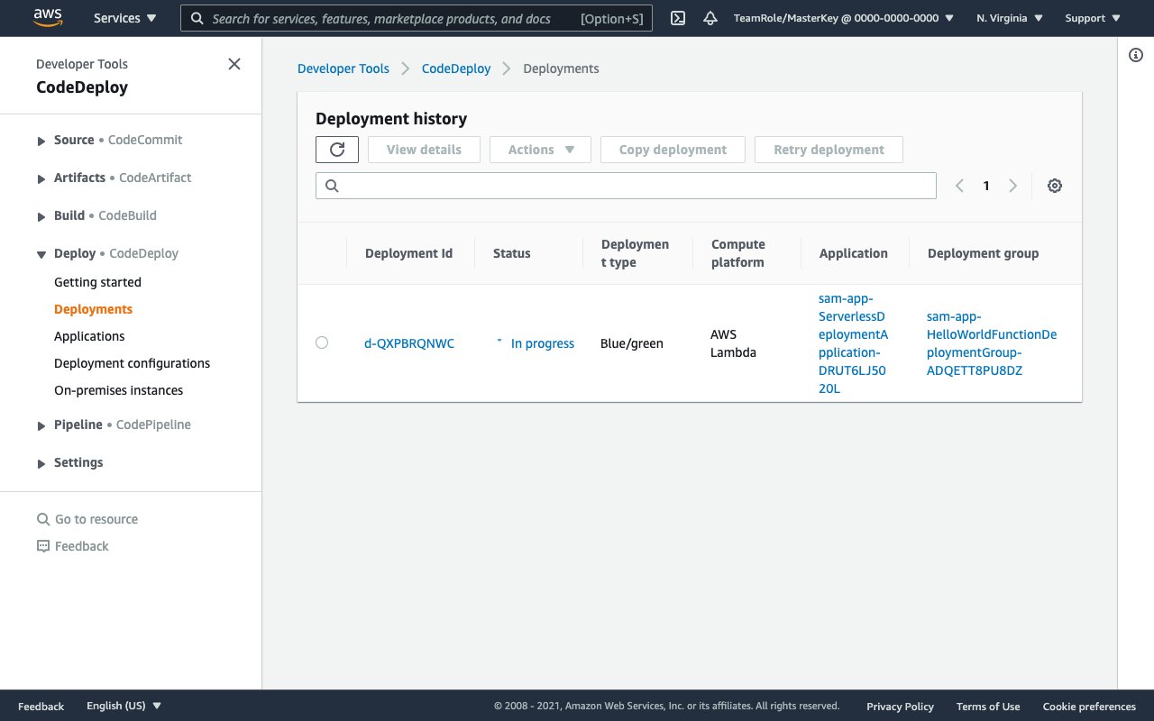Click the Application column header
1154x721 pixels.
[x=854, y=253]
